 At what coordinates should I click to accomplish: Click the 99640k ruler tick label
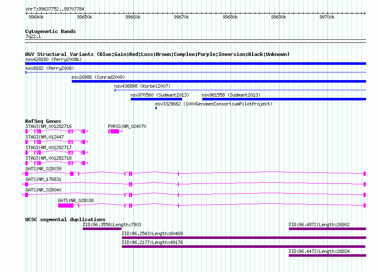click(36, 17)
